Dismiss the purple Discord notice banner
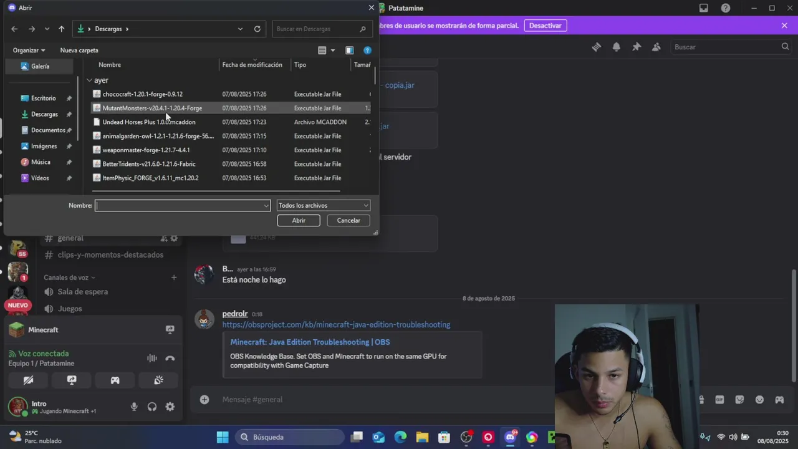This screenshot has height=449, width=798. point(784,26)
